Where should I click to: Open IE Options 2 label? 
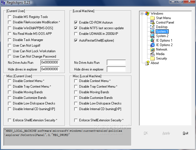tap(164, 45)
